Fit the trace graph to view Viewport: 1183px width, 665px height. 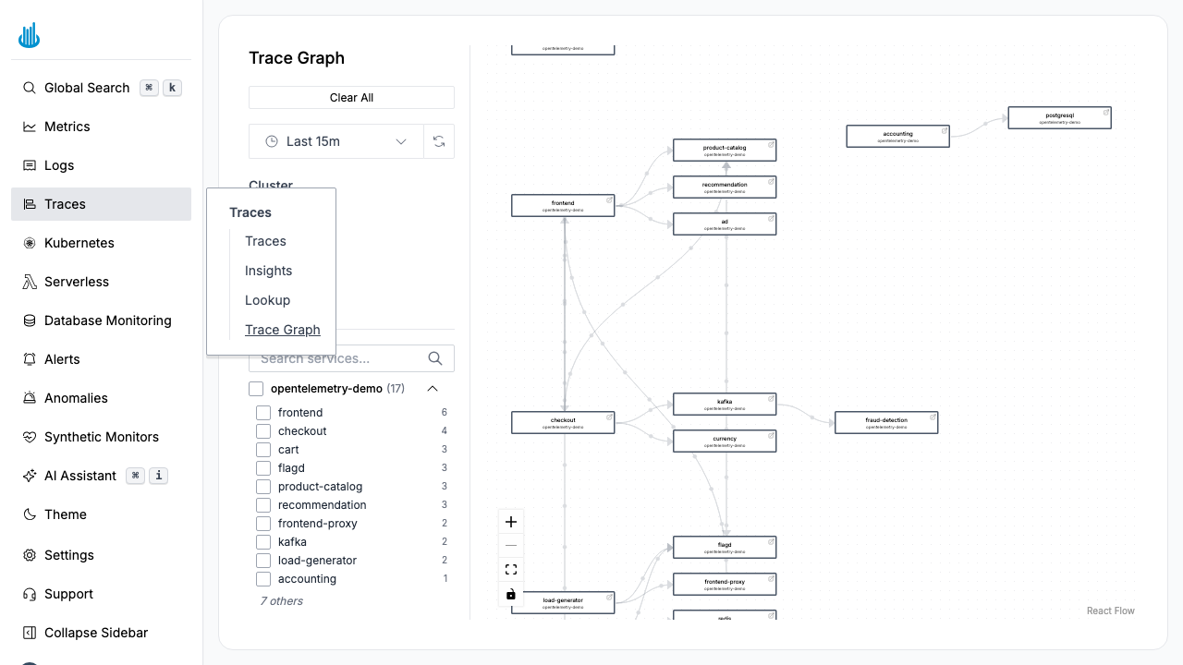point(511,569)
